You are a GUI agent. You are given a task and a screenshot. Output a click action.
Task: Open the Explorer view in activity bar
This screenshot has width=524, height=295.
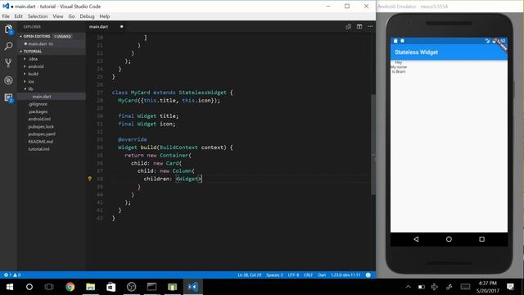[8, 29]
